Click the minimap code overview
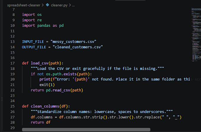Screen dimensions: 201x132 pos(196,35)
